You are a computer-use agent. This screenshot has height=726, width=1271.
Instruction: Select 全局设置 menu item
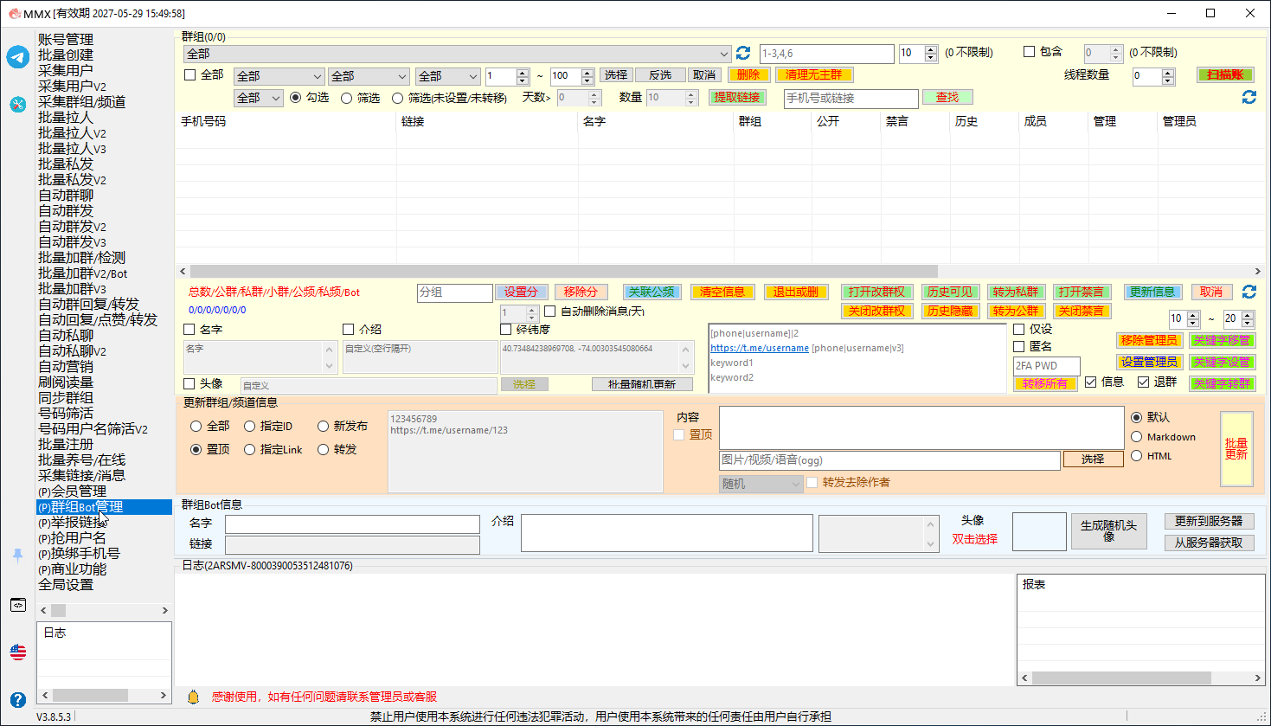click(x=66, y=585)
